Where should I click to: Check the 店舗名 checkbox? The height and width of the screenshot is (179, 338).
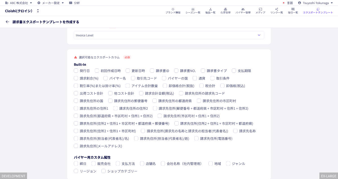pos(142,163)
